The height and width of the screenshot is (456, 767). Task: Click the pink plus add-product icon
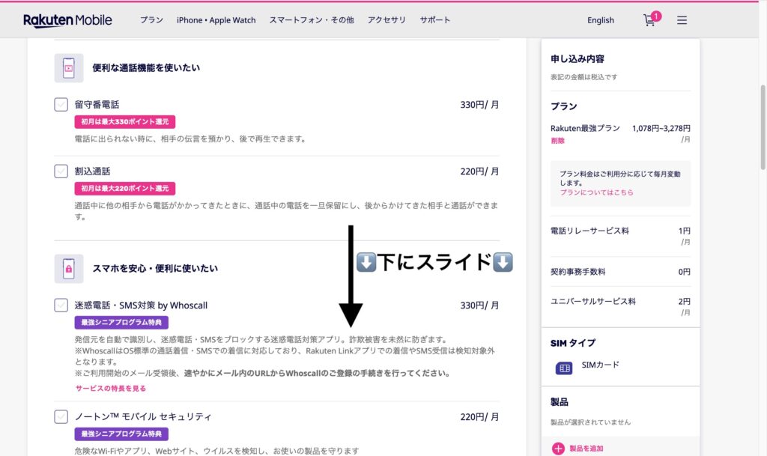point(558,449)
